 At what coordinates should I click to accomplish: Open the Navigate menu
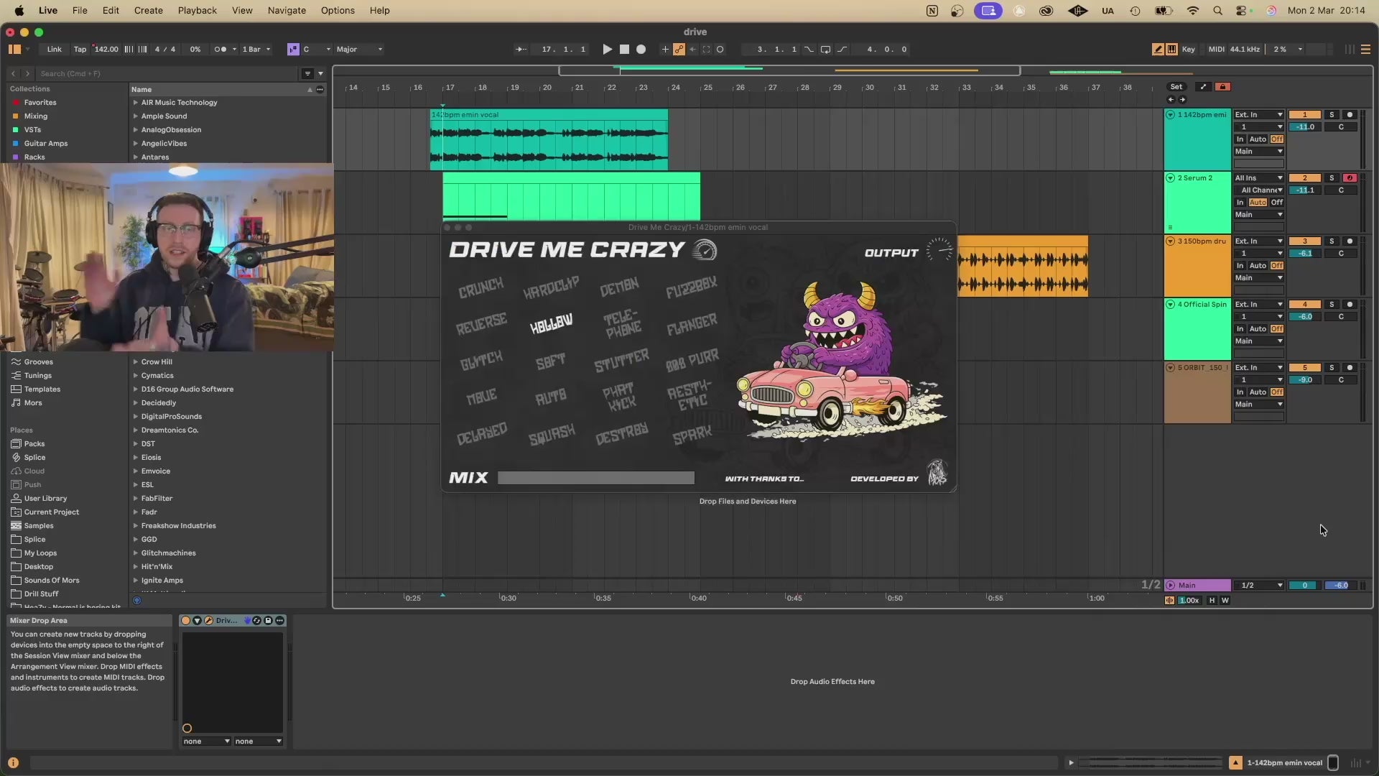coord(287,11)
